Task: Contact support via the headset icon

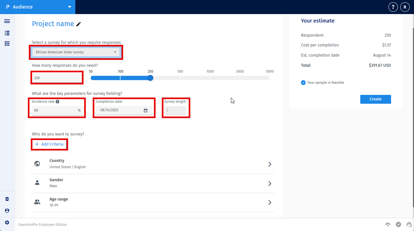Action: (x=409, y=224)
